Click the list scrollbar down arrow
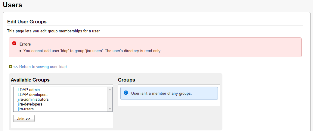313x131 pixels. click(110, 109)
